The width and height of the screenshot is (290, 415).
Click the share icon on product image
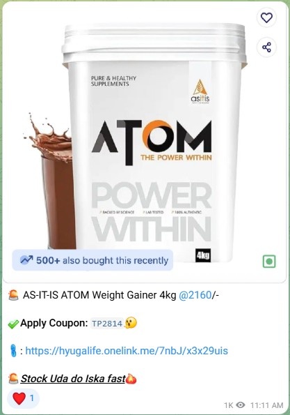tap(266, 47)
